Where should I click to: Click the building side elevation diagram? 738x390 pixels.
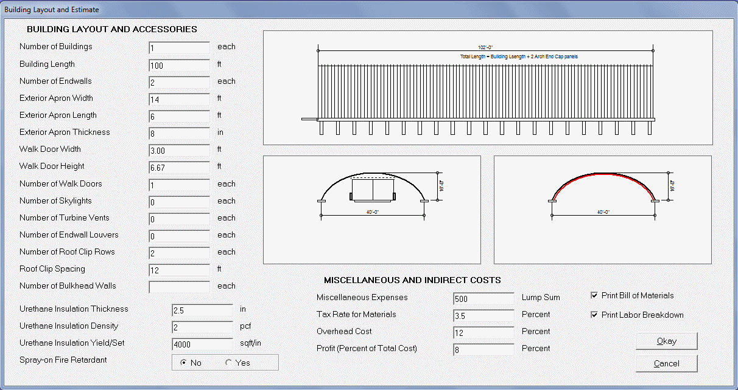(487, 88)
